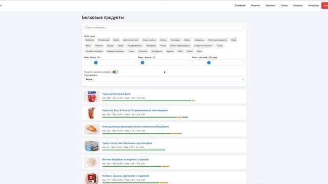Click nutrition values under Ветчина ВкусВилл

[124, 164]
